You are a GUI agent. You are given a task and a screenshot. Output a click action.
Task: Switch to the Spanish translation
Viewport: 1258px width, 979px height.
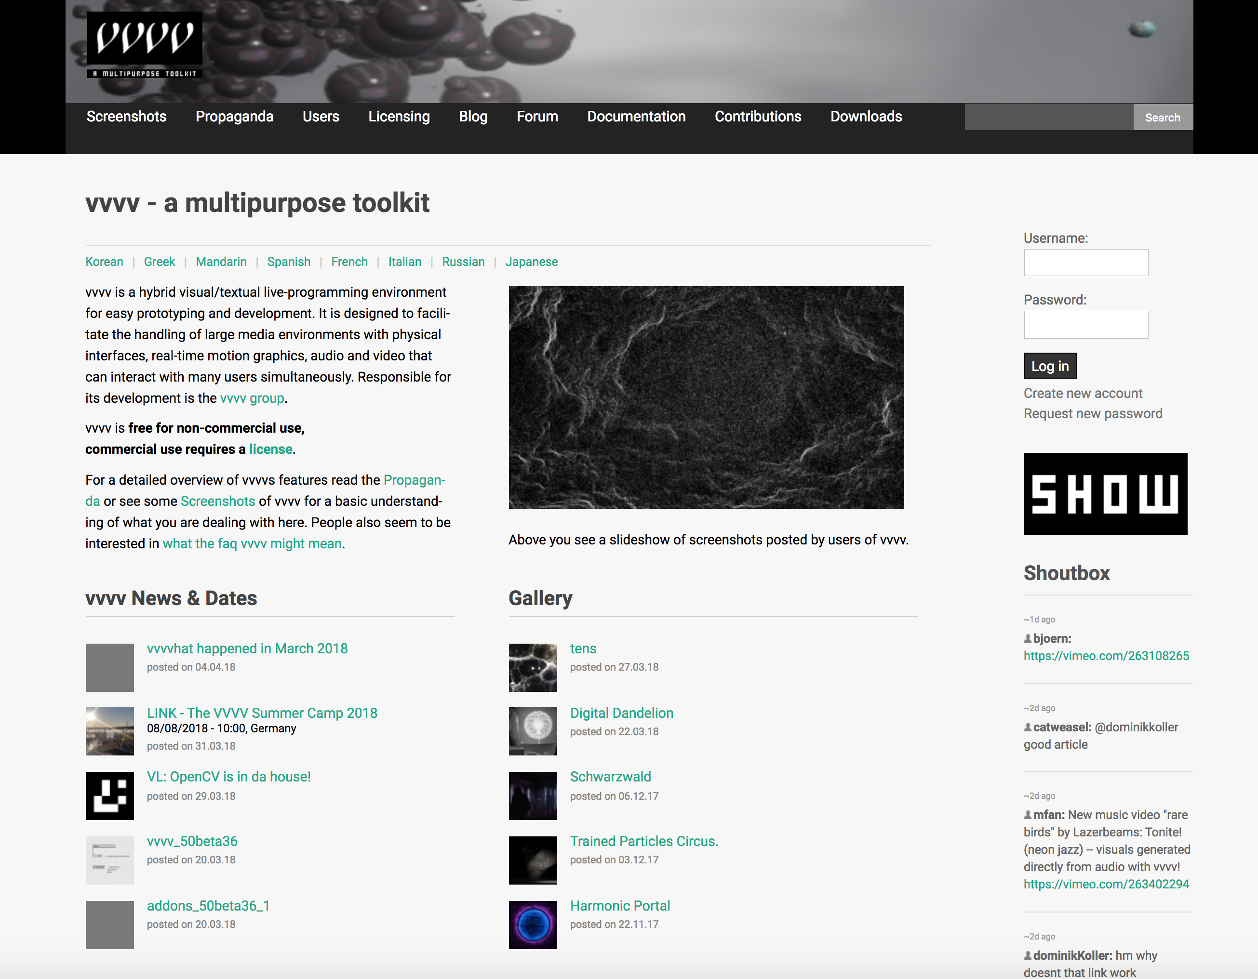click(289, 262)
